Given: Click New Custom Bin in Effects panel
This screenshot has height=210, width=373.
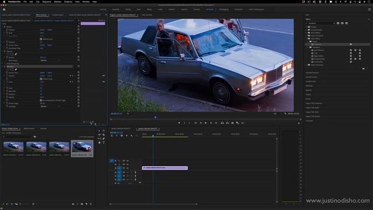Looking at the screenshot, I should coord(363,69).
